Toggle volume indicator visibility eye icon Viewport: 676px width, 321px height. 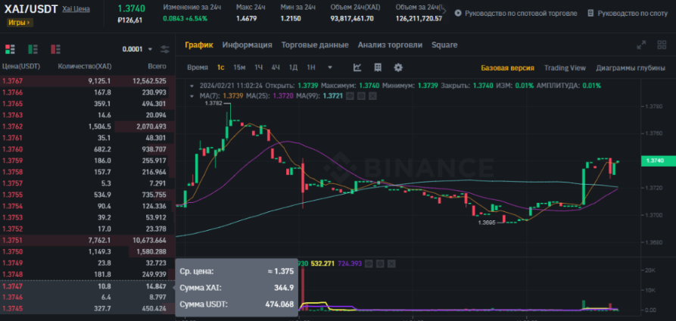coord(368,263)
